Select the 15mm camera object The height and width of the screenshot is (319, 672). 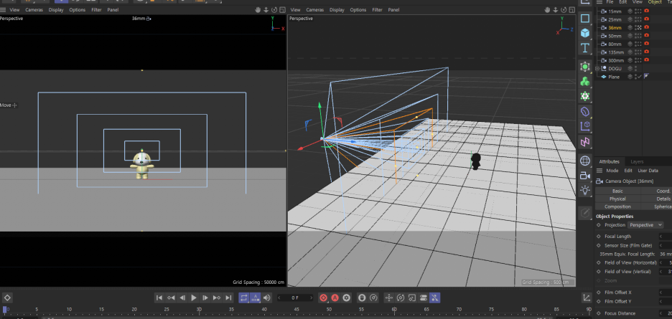(x=615, y=11)
